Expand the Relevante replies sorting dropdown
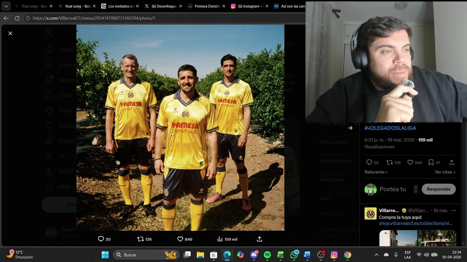This screenshot has height=262, width=467. coord(376,172)
